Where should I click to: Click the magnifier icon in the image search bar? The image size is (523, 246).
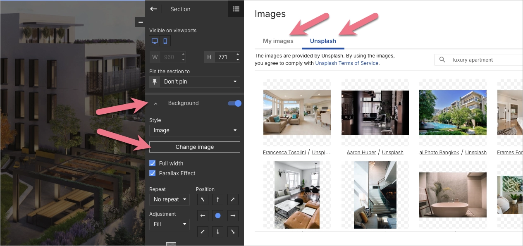[442, 60]
